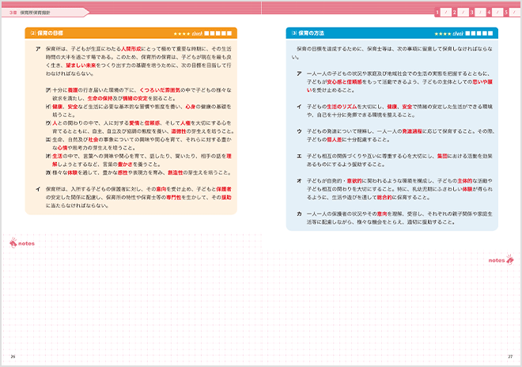Click the red keyword 情緒の安定
Screen dimensions: 522x367
(135, 99)
